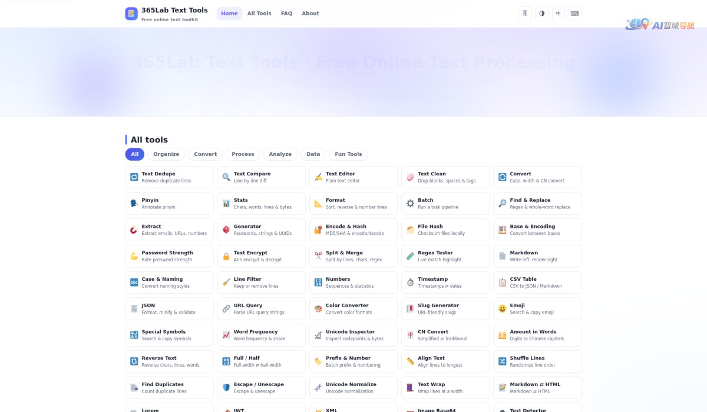Filter tools by Process
This screenshot has width=707, height=412.
[243, 154]
